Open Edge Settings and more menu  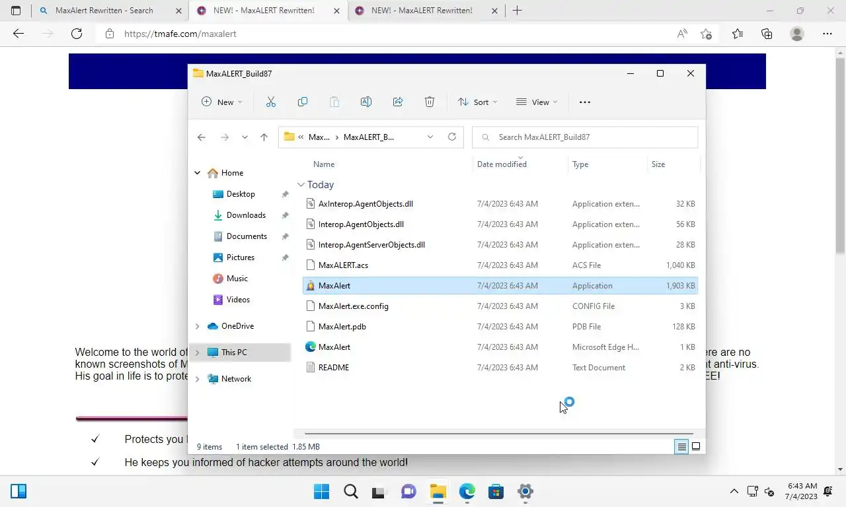click(x=827, y=34)
